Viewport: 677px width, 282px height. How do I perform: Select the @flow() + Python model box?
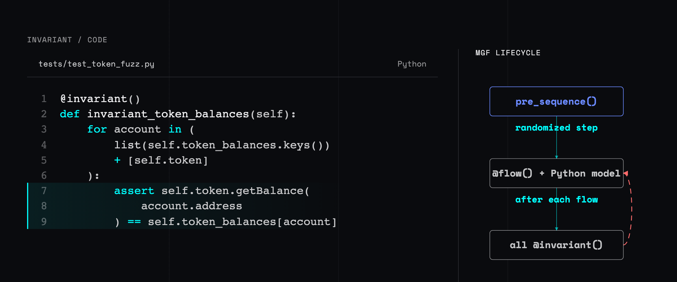[x=556, y=173]
